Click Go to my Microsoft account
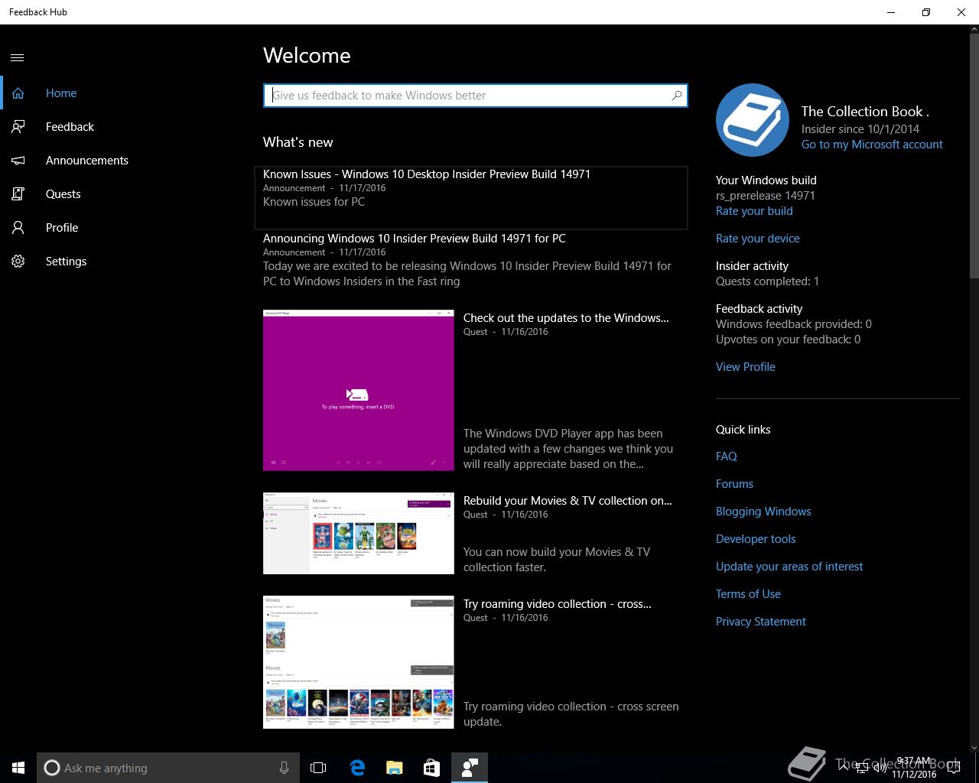Image resolution: width=979 pixels, height=783 pixels. (x=872, y=145)
